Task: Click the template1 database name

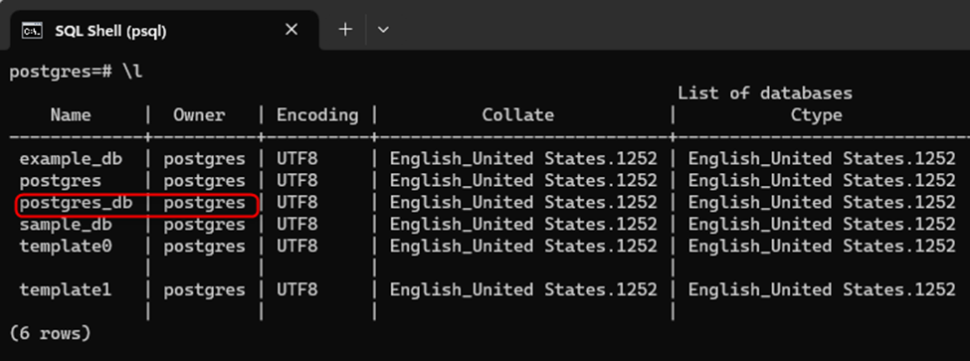Action: pyautogui.click(x=66, y=290)
